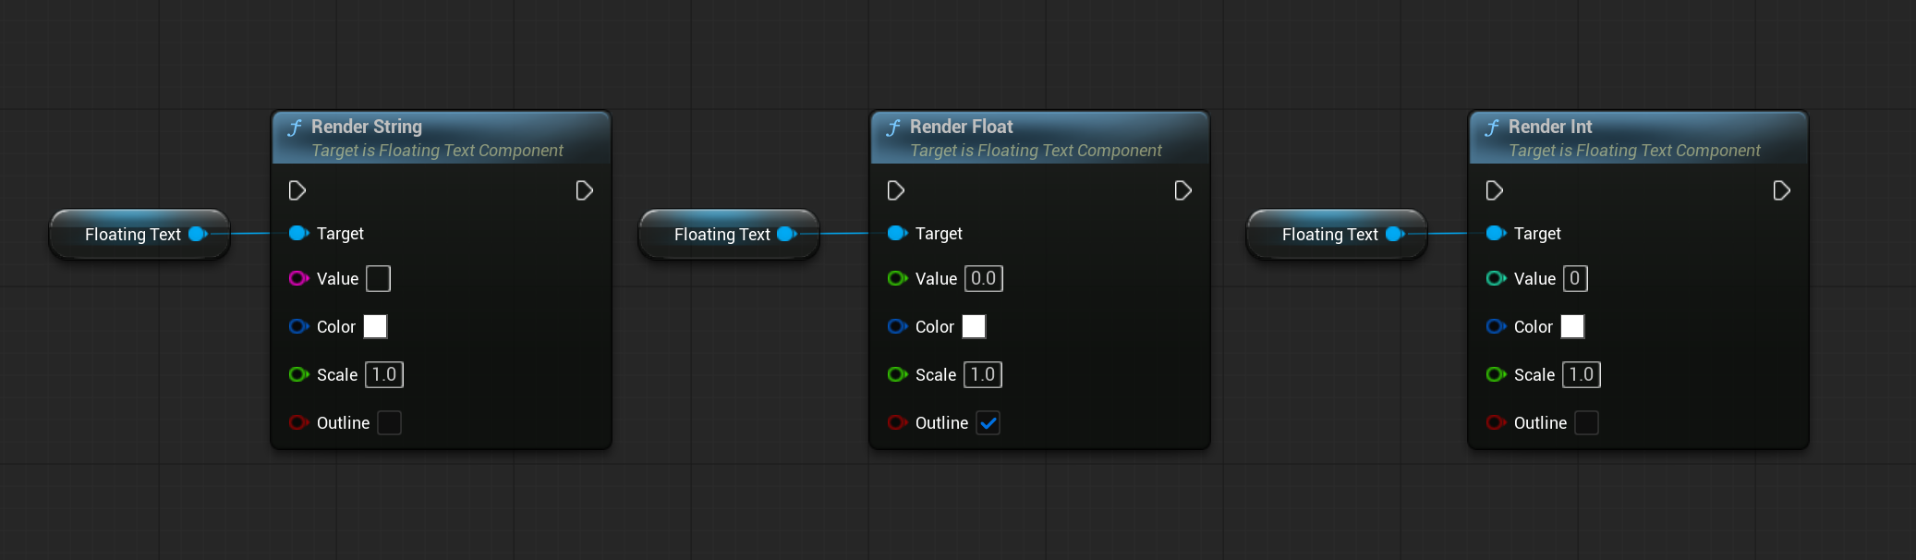
Task: Click the exec output arrow on Render Int
Action: tap(1782, 189)
